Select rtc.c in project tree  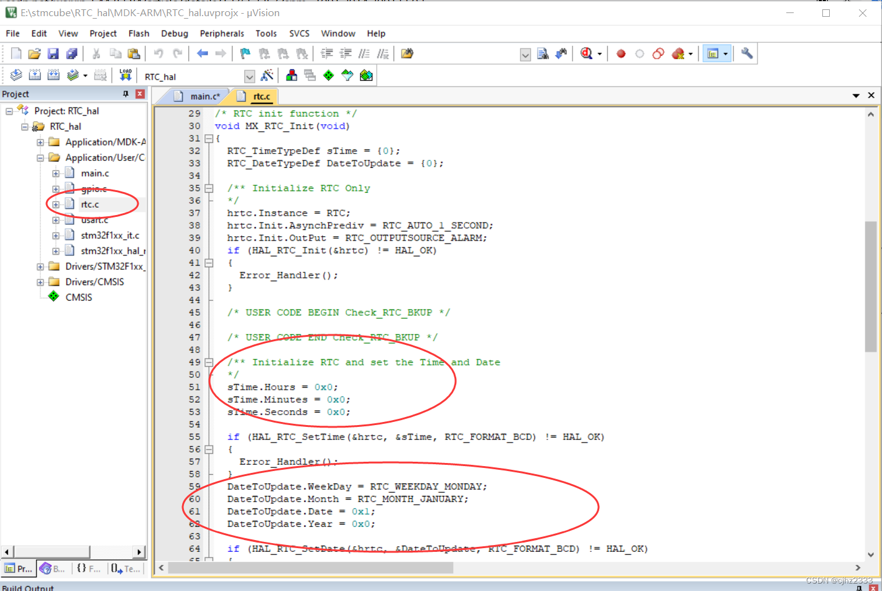point(90,204)
